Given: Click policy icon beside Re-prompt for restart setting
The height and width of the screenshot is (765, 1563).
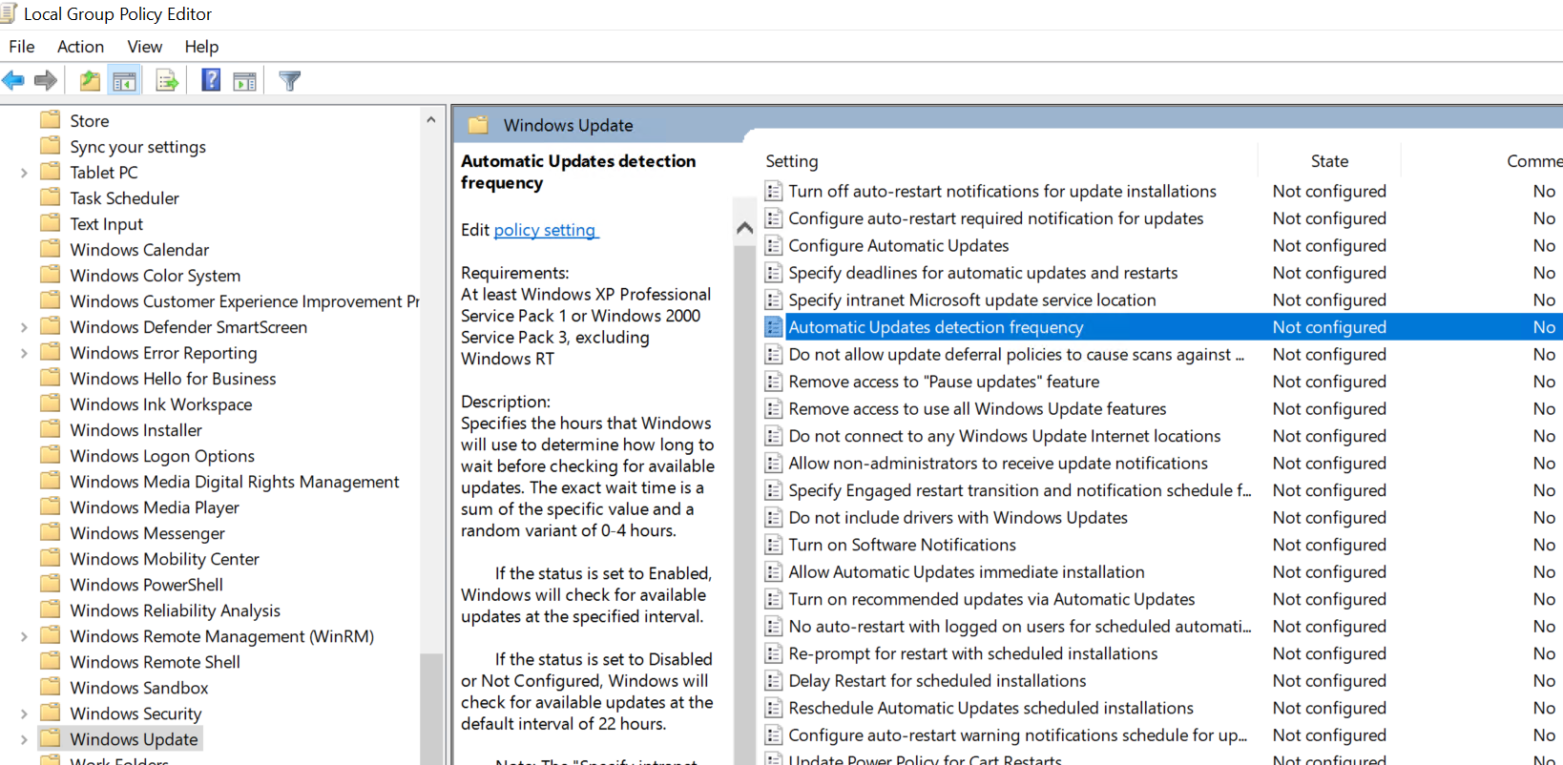Looking at the screenshot, I should coord(774,653).
